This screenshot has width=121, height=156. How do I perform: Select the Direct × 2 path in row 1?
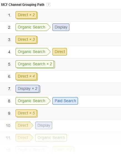(27, 15)
